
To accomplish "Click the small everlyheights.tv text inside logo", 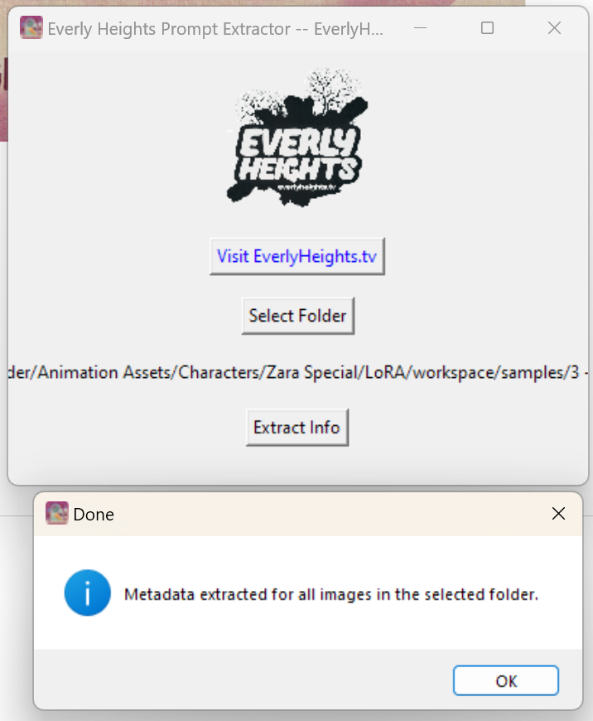I will (x=306, y=187).
